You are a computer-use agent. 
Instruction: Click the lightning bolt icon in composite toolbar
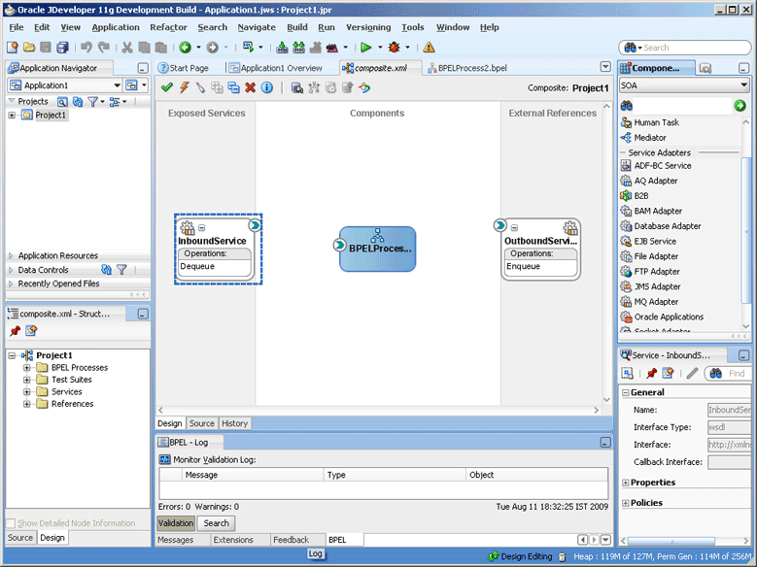click(184, 87)
